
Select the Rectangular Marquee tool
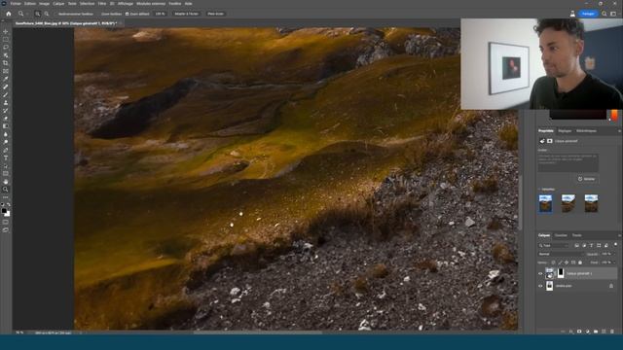tap(6, 39)
